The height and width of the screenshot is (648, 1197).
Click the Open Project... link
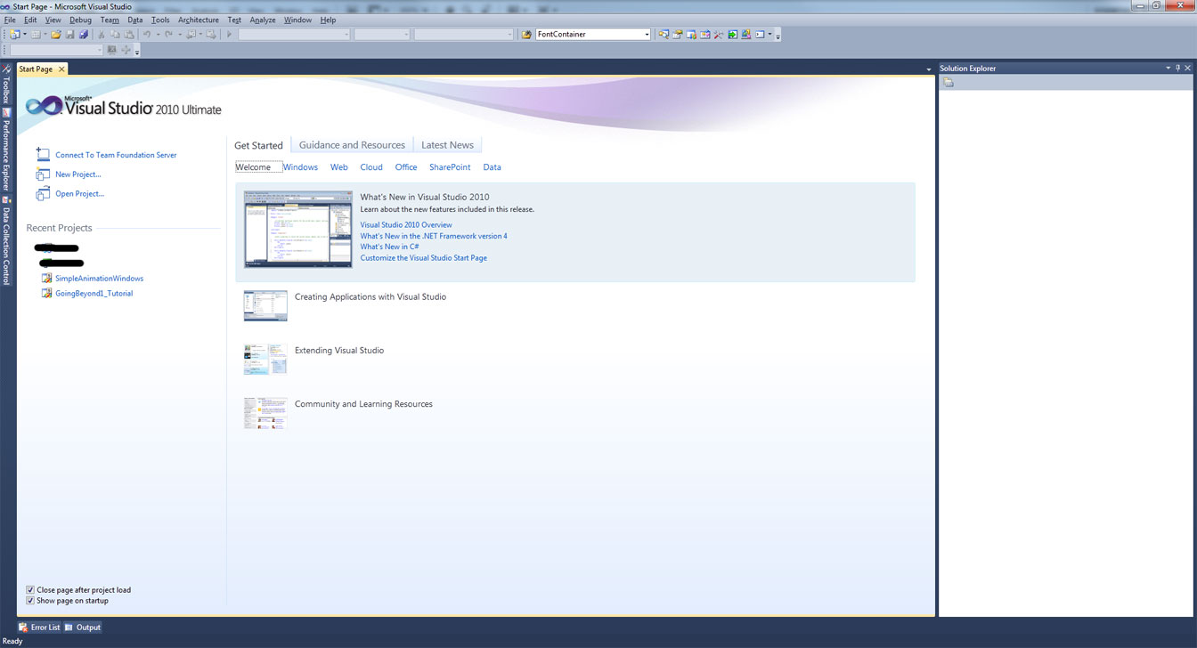[x=79, y=194]
